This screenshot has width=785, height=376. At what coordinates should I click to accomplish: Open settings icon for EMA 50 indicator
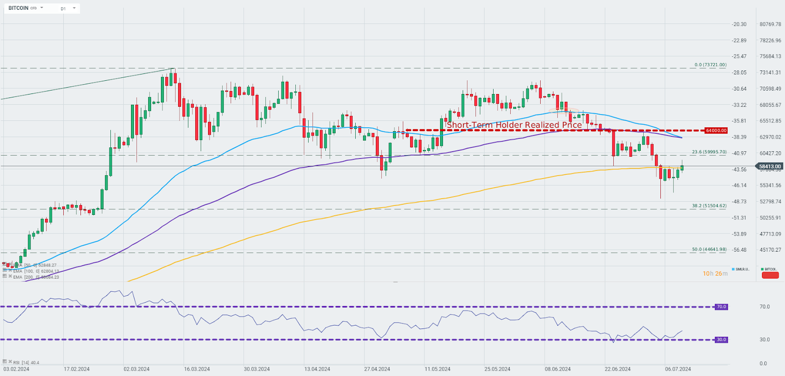click(x=4, y=264)
